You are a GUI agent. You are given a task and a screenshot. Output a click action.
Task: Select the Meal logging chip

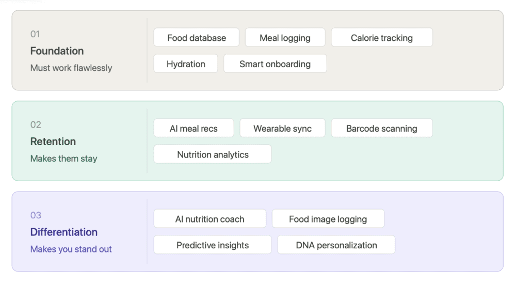point(285,38)
